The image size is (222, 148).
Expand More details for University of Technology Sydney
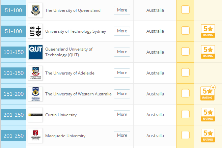(x=122, y=31)
